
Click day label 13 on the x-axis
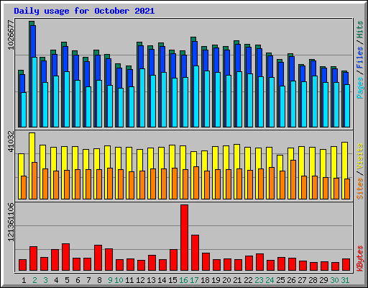[x=151, y=280]
